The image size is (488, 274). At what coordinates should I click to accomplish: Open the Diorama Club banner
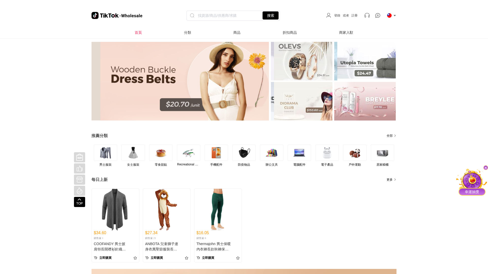pos(302,101)
